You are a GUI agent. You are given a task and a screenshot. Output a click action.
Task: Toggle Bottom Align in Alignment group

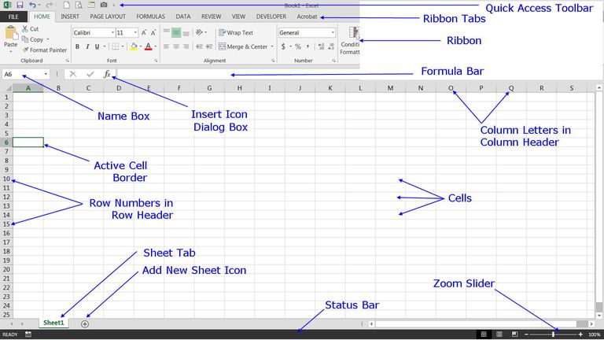point(186,32)
